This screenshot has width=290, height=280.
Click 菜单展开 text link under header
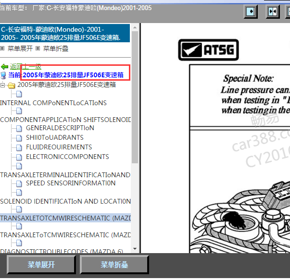pyautogui.click(x=20, y=49)
